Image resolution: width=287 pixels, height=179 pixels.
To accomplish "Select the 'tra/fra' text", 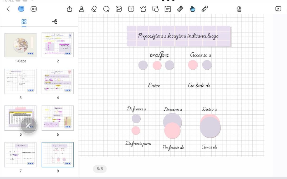I will tap(159, 55).
